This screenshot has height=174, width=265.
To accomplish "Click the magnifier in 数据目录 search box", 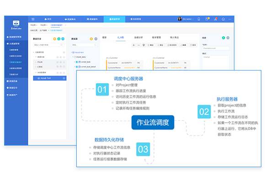I will [x=62, y=45].
